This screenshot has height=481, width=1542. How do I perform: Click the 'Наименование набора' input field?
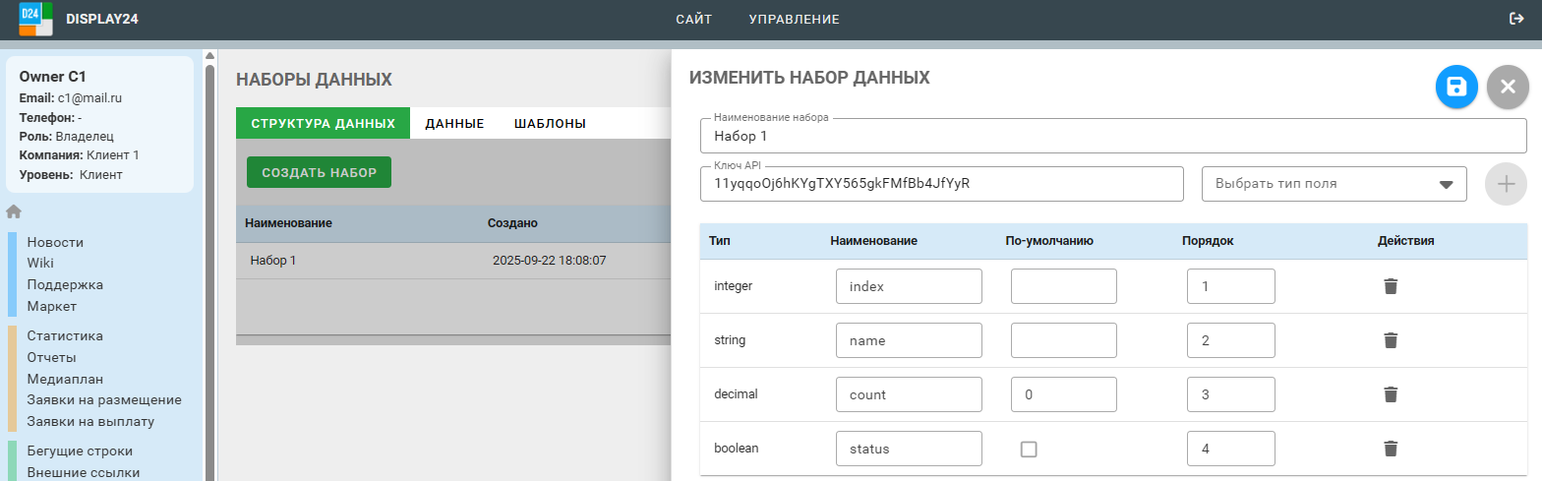pyautogui.click(x=1112, y=136)
